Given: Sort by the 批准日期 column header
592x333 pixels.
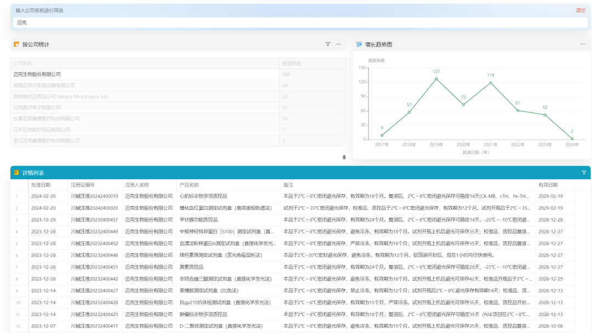Looking at the screenshot, I should pos(41,185).
